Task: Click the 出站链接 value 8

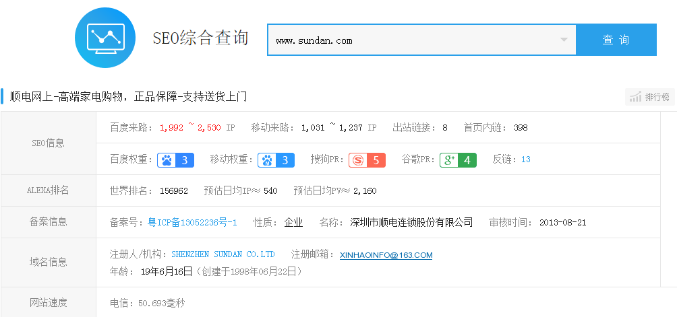Action: 445,127
